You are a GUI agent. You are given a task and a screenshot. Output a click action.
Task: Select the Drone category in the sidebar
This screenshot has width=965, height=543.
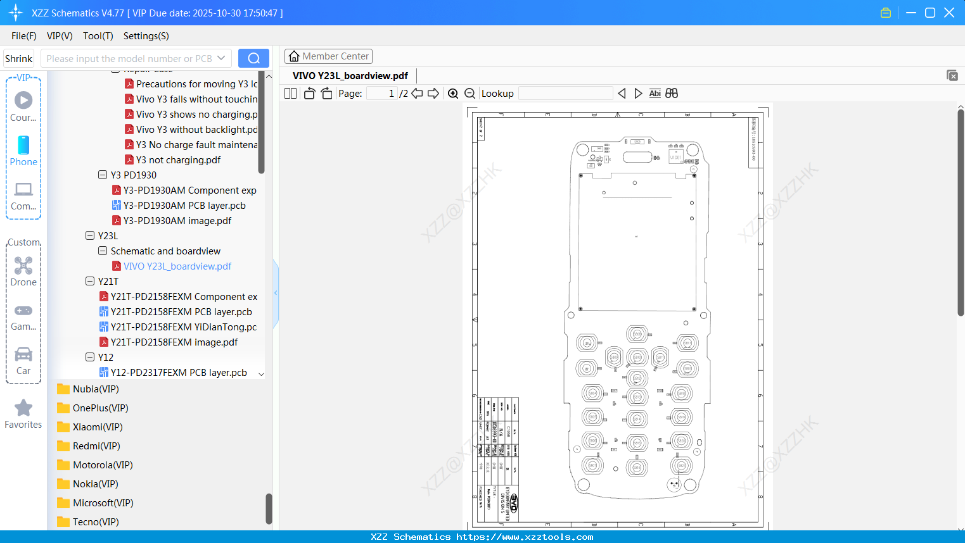(x=23, y=272)
